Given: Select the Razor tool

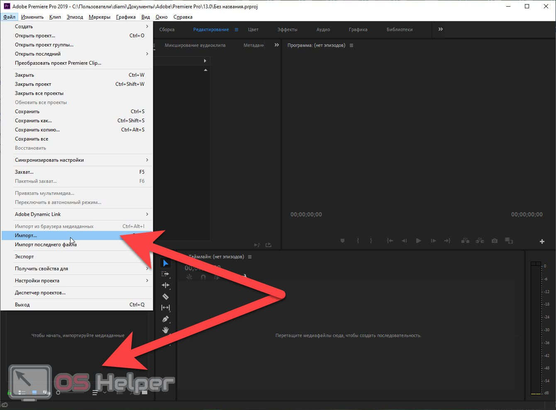Looking at the screenshot, I should pyautogui.click(x=166, y=296).
